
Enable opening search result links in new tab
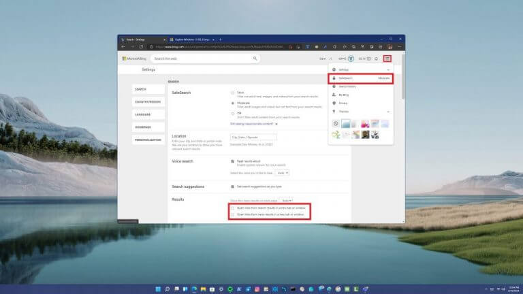232,208
